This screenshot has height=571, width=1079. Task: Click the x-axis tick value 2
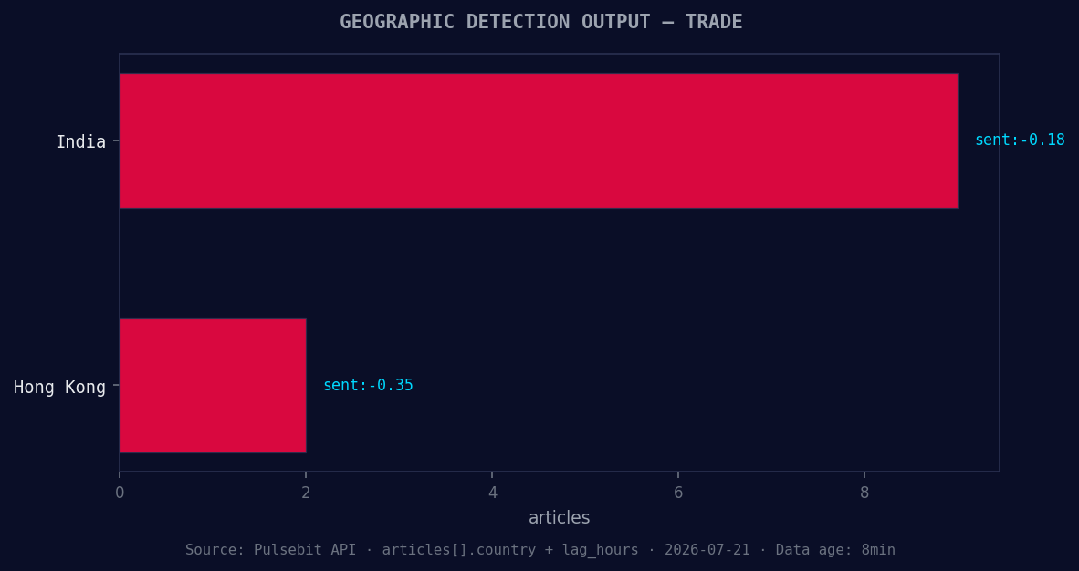click(306, 493)
